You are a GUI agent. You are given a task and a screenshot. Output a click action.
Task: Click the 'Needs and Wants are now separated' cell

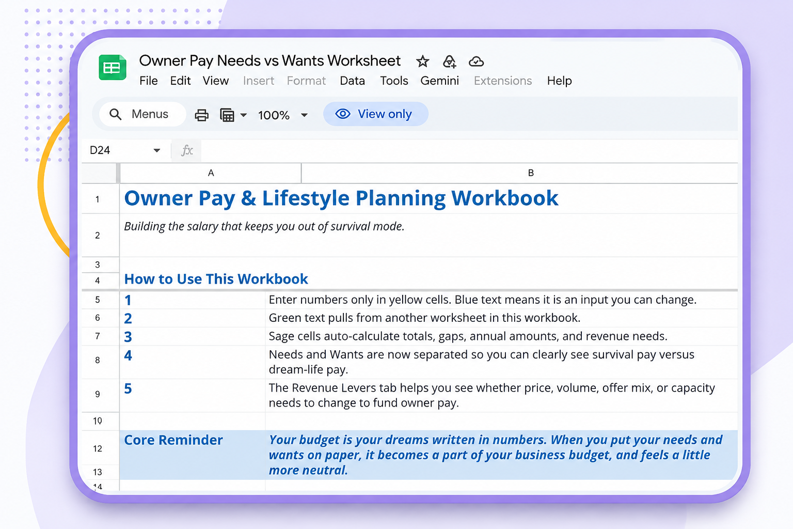(x=501, y=362)
